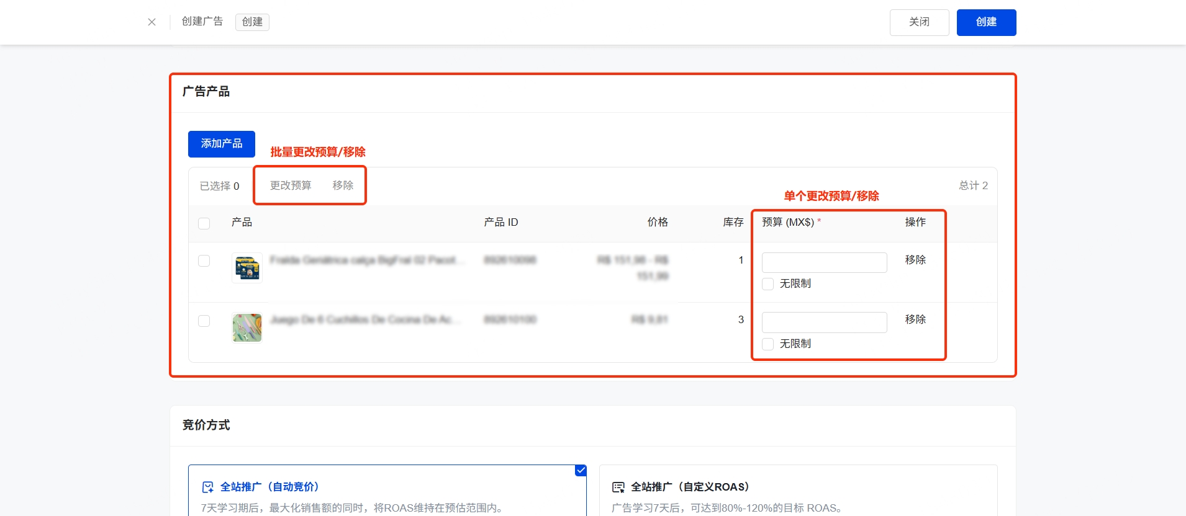This screenshot has height=516, width=1186.
Task: Click the 已选择 0 counter text
Action: (x=220, y=186)
